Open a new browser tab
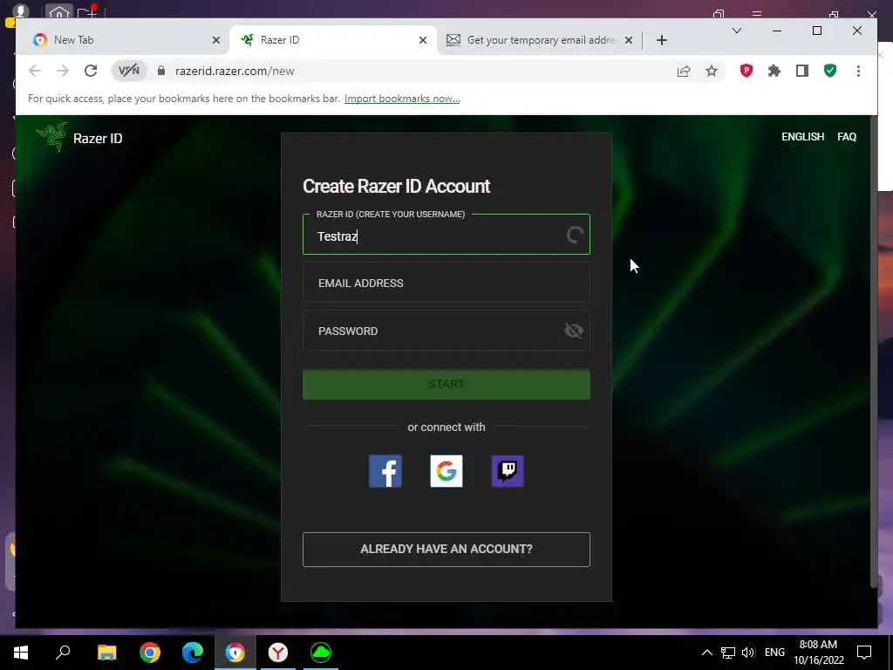Viewport: 893px width, 670px height. click(661, 40)
